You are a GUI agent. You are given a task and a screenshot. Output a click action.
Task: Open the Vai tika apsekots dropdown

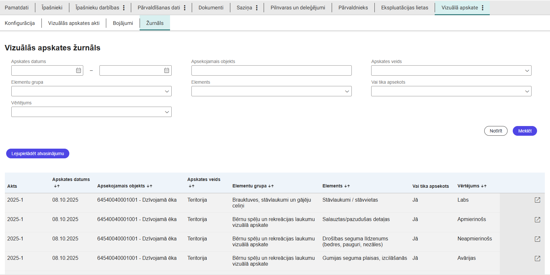pyautogui.click(x=451, y=91)
